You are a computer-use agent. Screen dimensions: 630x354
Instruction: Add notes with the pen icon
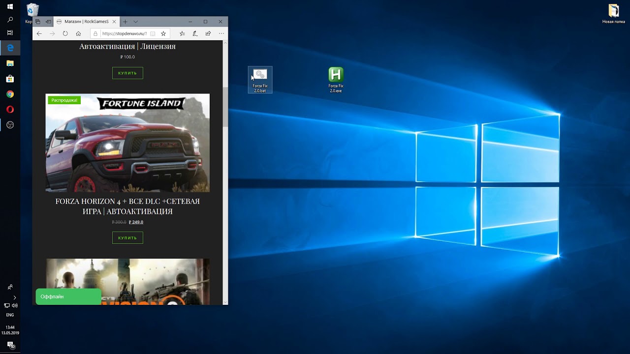[195, 33]
